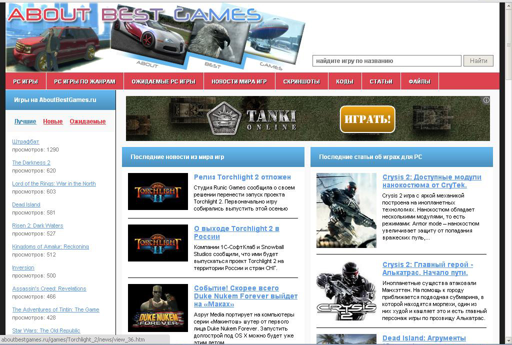Open the КОДЫ menu item
Viewport: 512px width, 345px height.
345,81
